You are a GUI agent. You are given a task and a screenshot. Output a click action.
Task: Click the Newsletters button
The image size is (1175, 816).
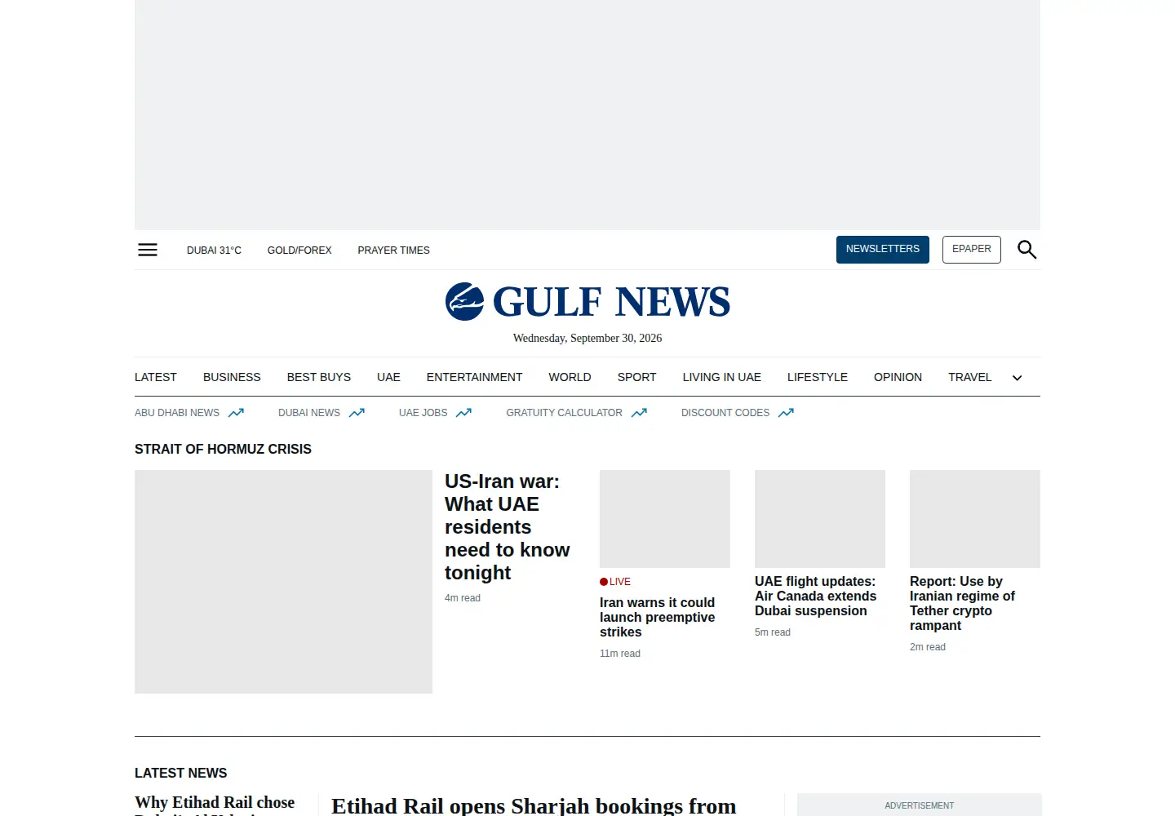[883, 250]
